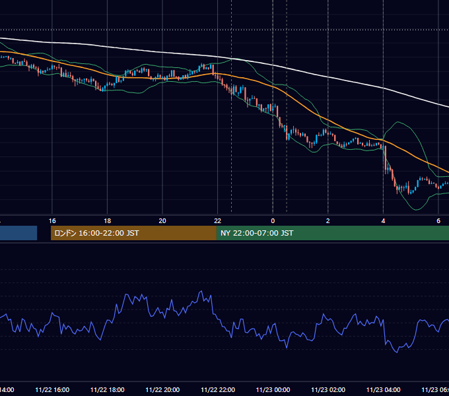This screenshot has width=449, height=396.
Task: Click the hour label 6 on upper time axis
Action: [438, 221]
